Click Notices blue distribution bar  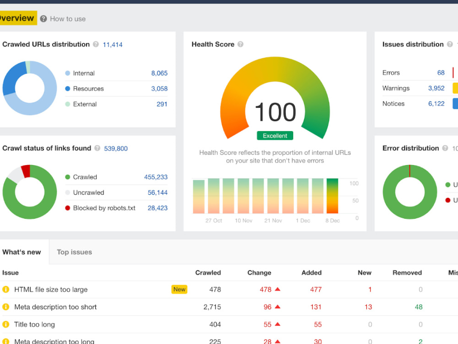[x=455, y=104]
